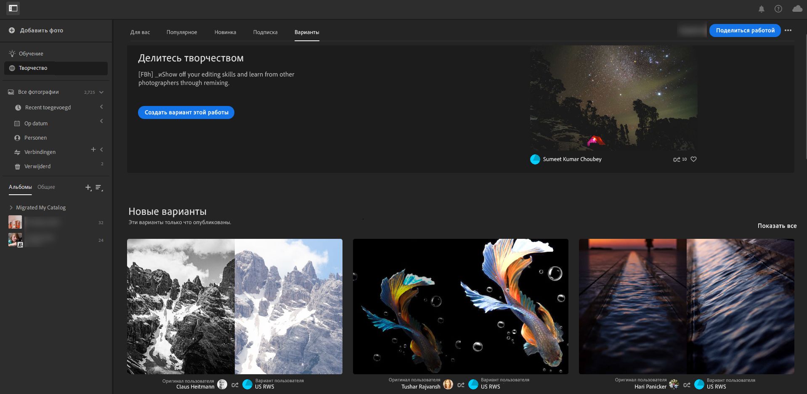Select the Общие albums tab
Image resolution: width=807 pixels, height=394 pixels.
(46, 187)
